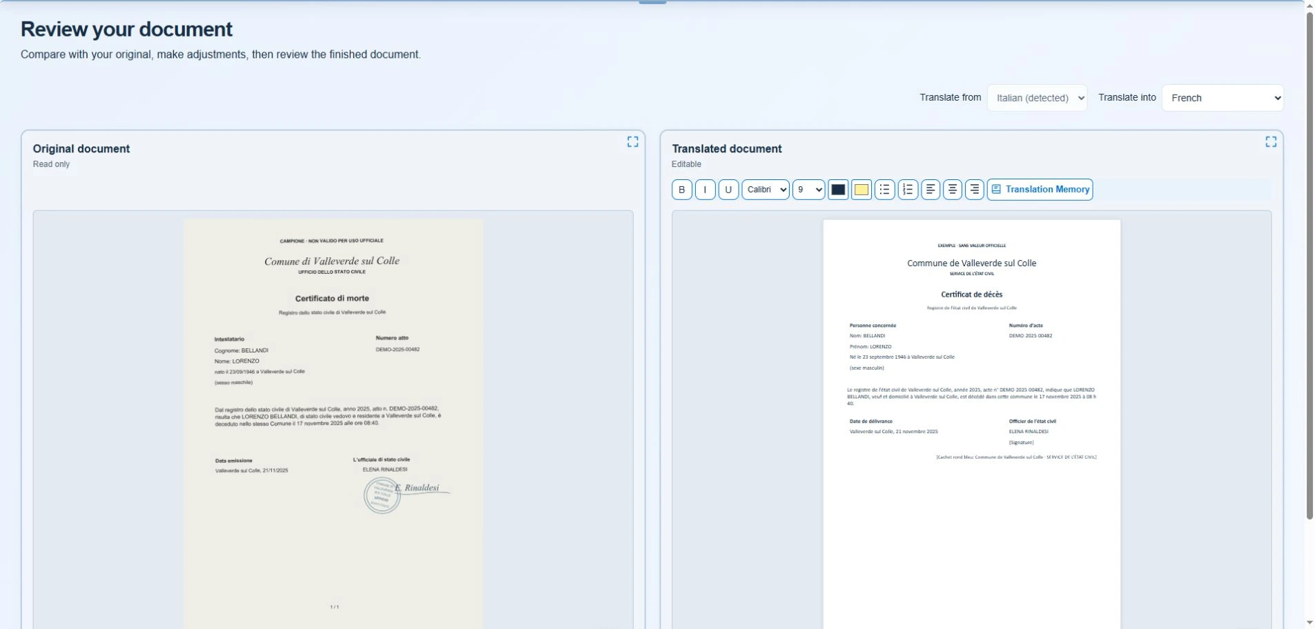Click the 'Nom: BELLANDI' line in translation

pos(867,336)
